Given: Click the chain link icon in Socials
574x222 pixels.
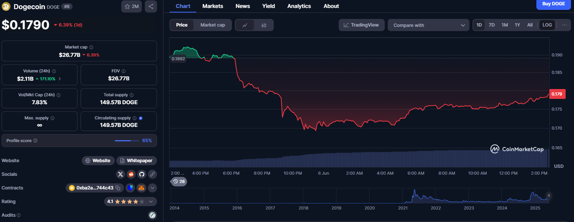Looking at the screenshot, I should tap(152, 174).
